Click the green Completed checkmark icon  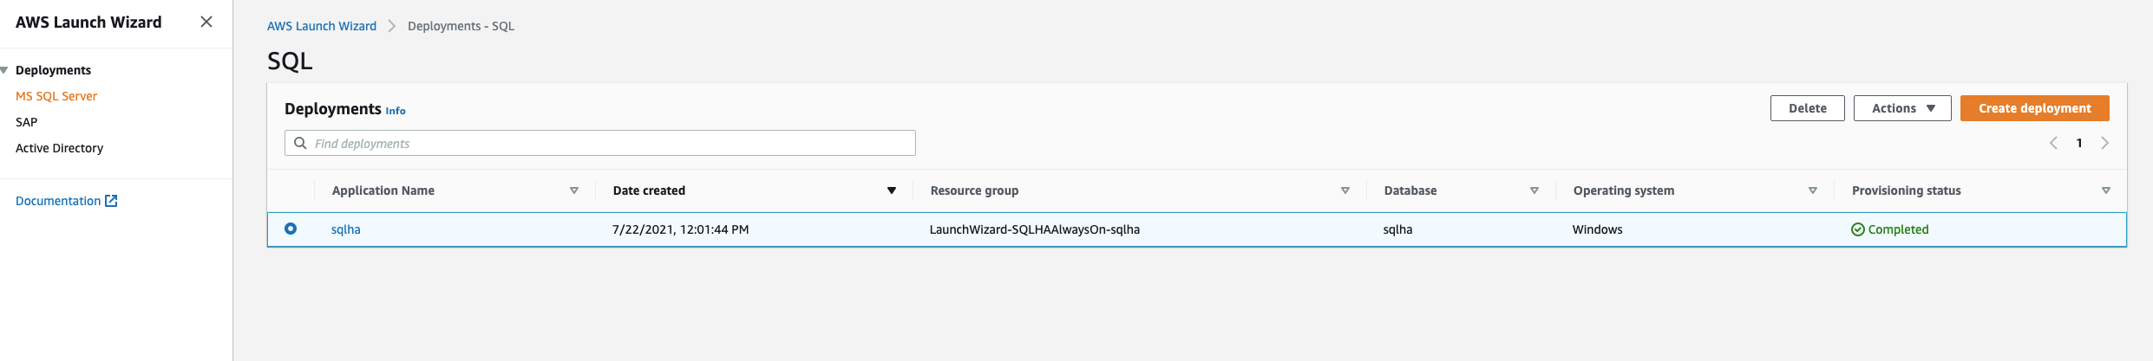coord(1858,229)
